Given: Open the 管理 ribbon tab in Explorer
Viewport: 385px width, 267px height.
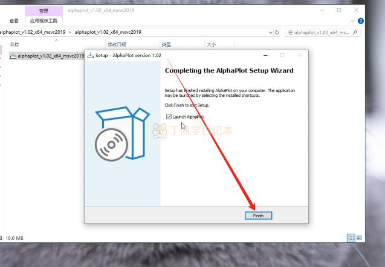Looking at the screenshot, I should tap(44, 11).
